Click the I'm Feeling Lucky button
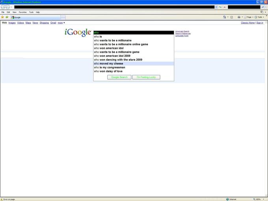The width and height of the screenshot is (268, 201). pos(146,77)
